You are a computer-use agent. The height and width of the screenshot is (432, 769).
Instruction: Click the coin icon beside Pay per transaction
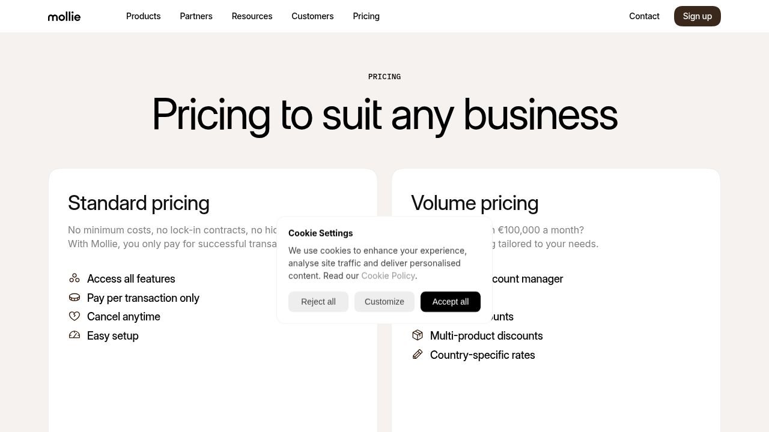click(x=74, y=298)
